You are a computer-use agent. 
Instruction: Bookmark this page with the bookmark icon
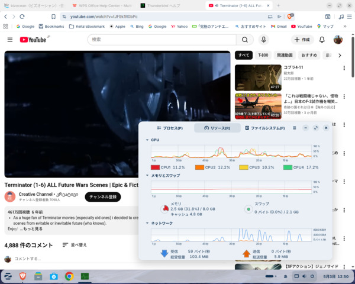coord(53,17)
